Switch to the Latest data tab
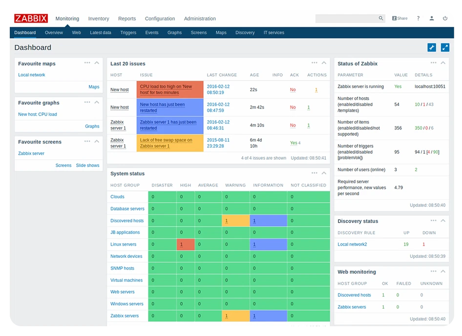462x336 pixels. [101, 33]
